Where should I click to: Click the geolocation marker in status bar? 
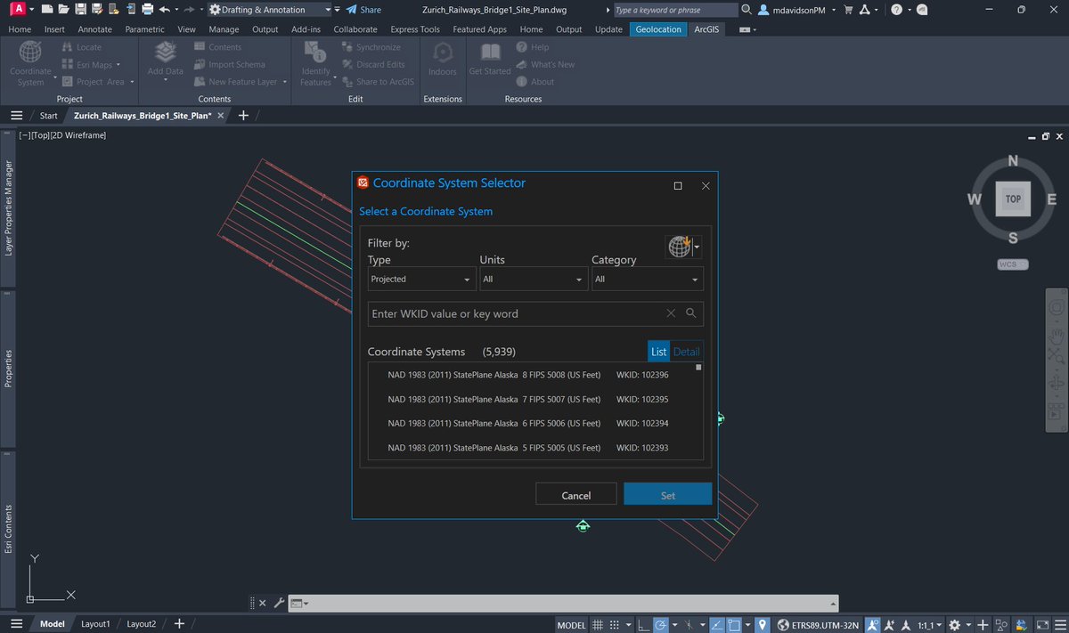click(x=763, y=625)
